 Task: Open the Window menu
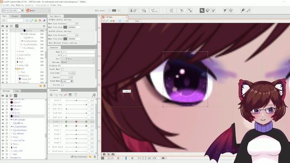[53, 5]
